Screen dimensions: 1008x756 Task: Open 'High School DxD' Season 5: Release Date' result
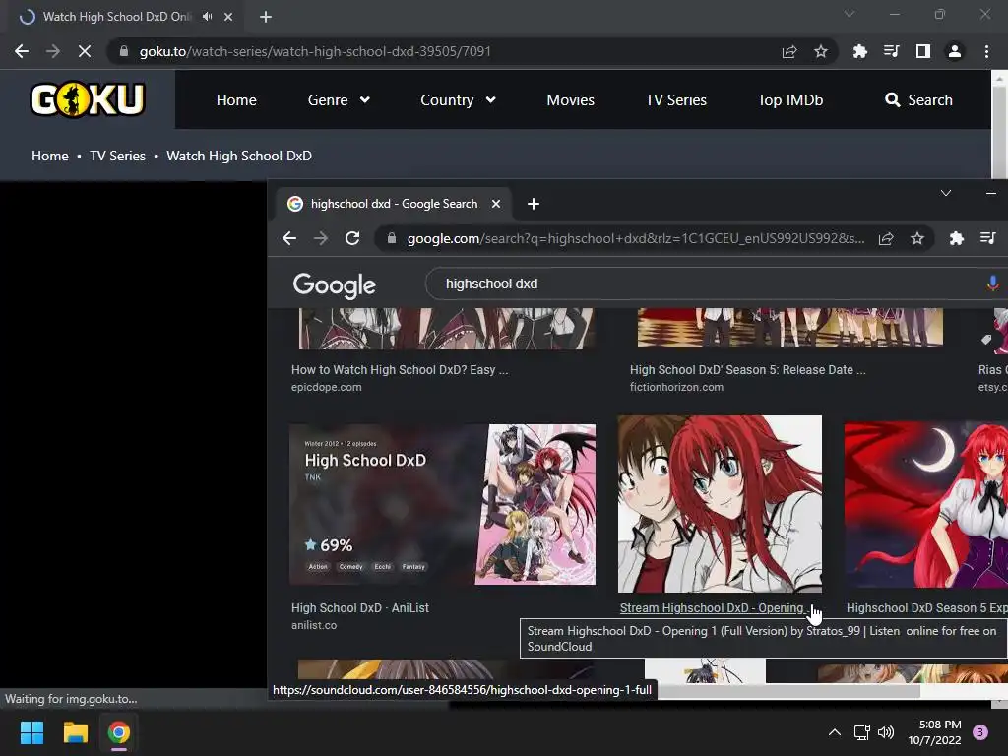748,370
